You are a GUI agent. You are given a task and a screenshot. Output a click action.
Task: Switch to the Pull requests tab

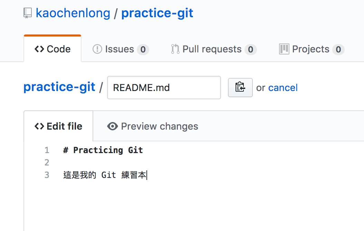pos(212,49)
